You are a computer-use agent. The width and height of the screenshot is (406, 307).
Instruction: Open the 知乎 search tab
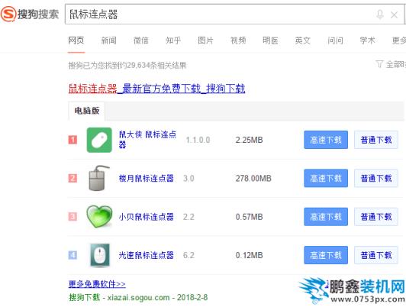[x=173, y=40]
